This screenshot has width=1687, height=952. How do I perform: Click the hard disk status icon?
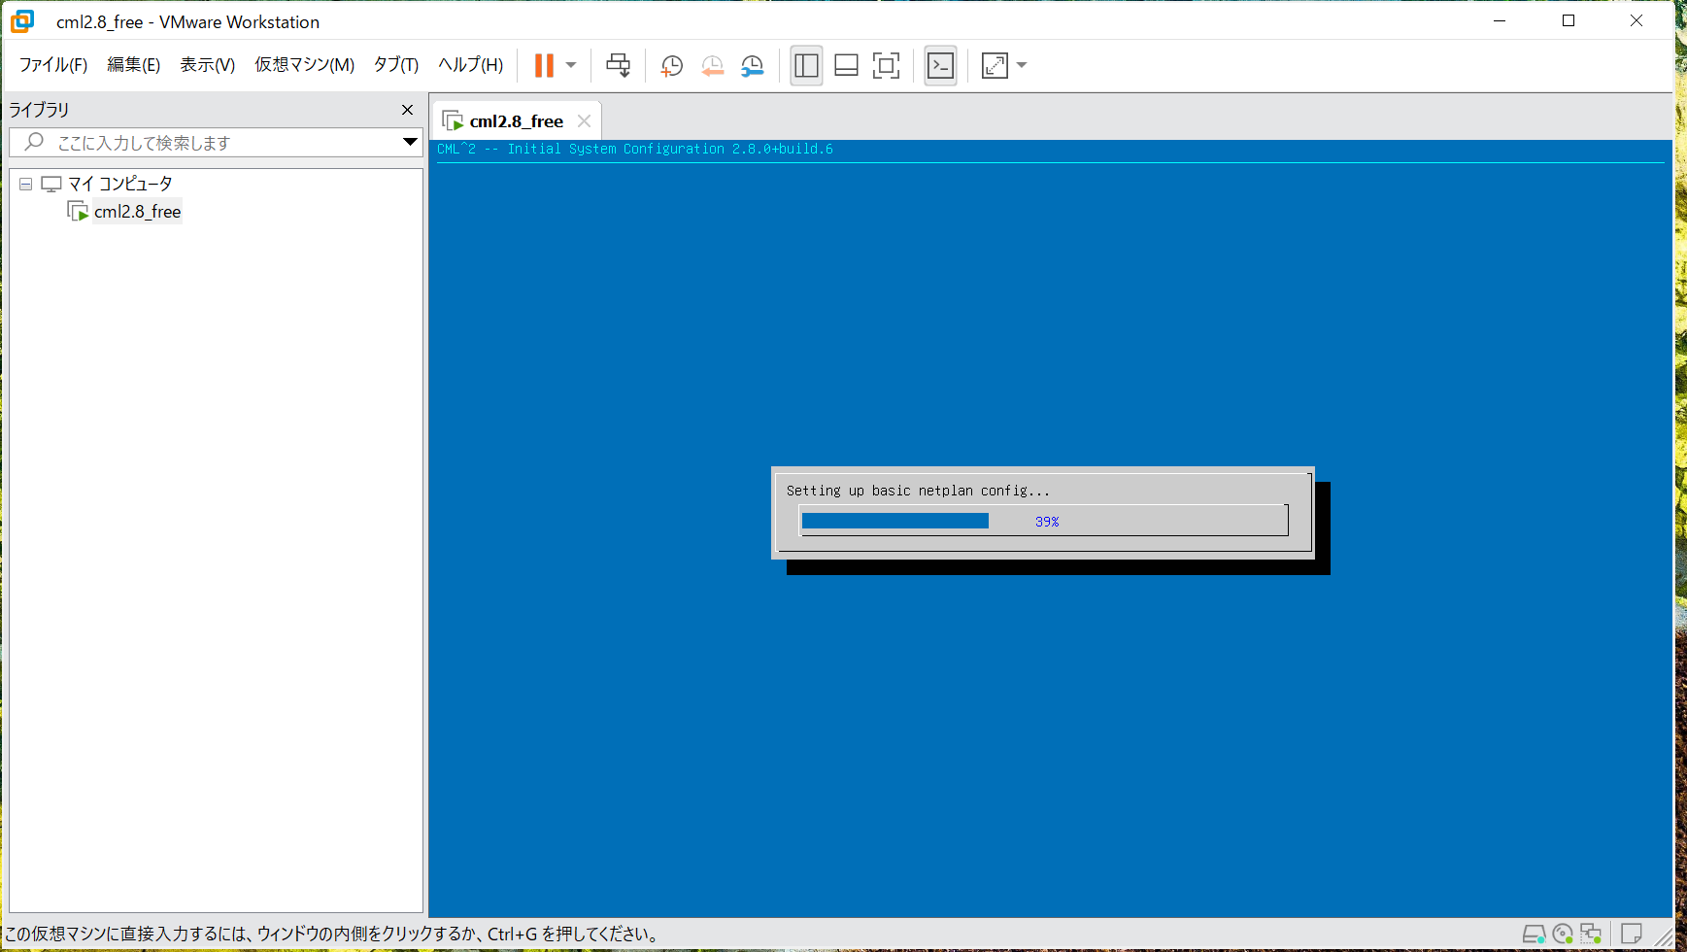pyautogui.click(x=1534, y=935)
